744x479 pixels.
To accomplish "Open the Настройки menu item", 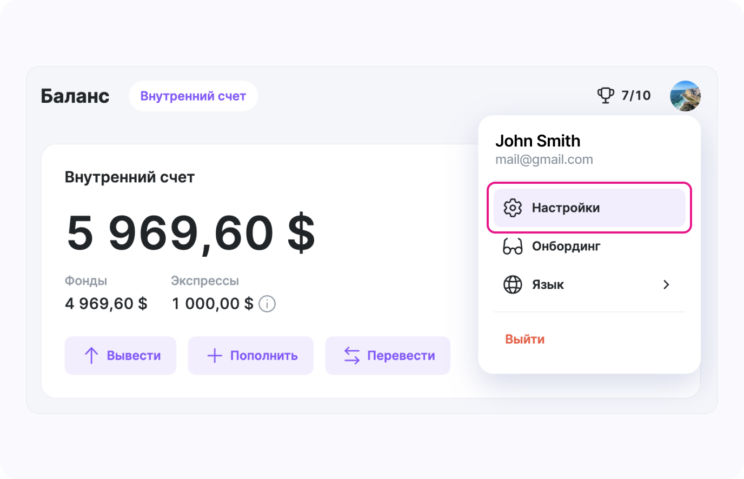I will 589,208.
